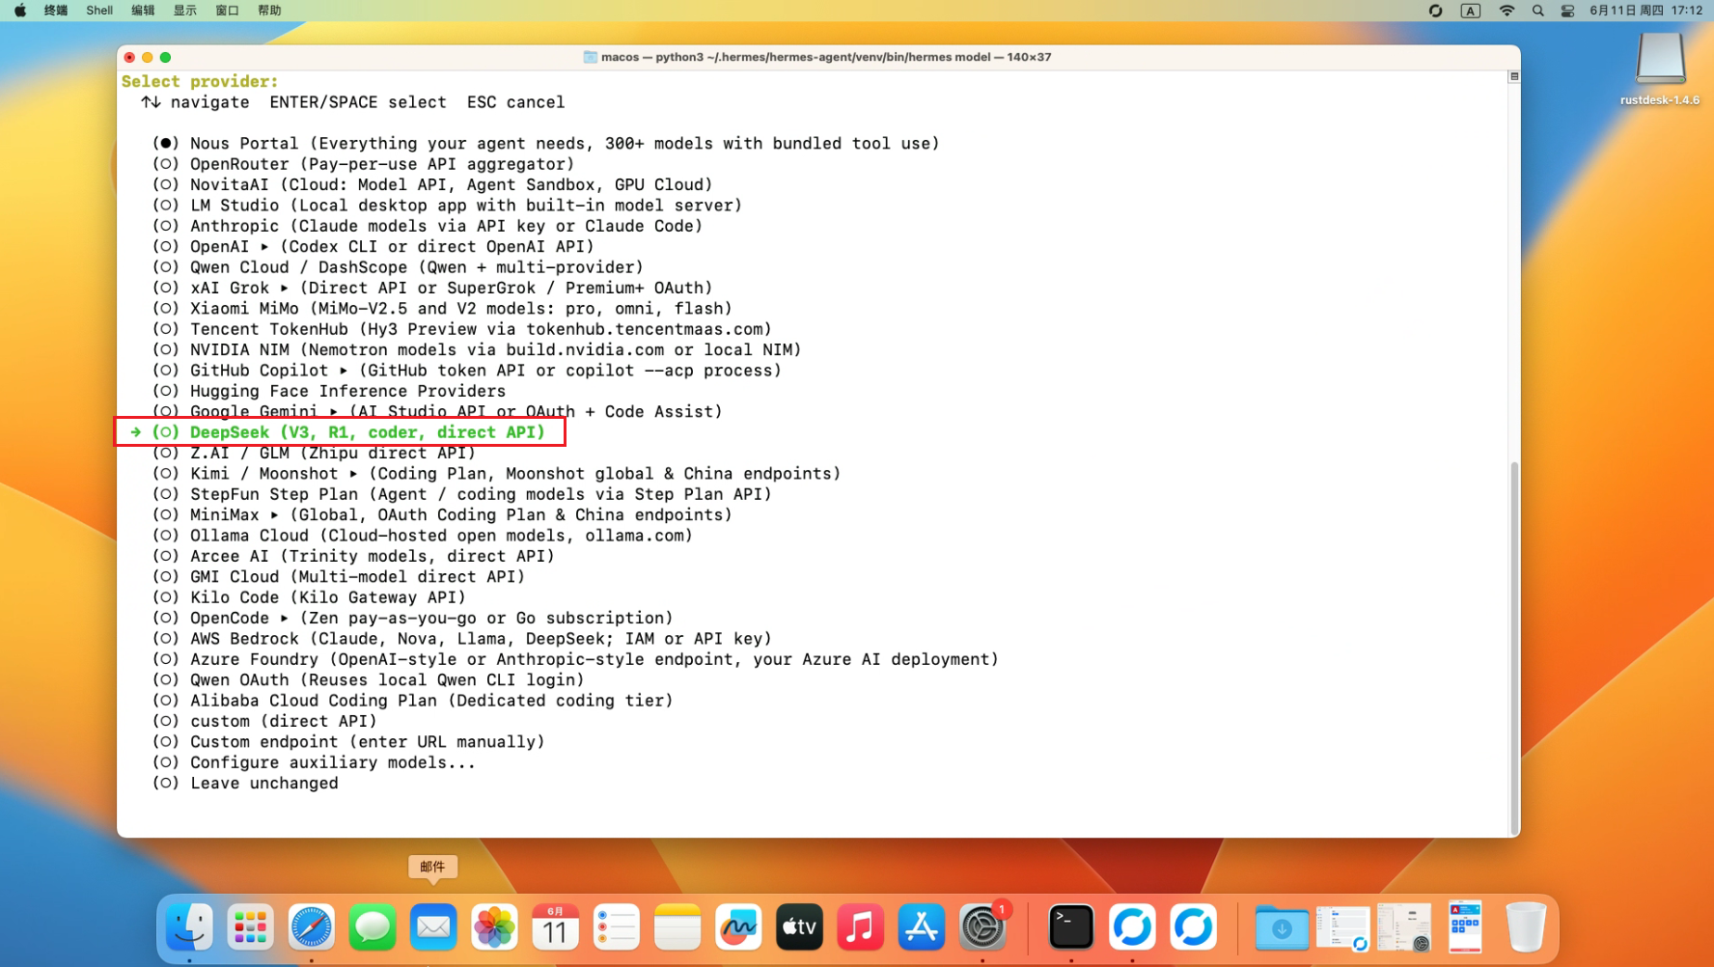Open the Notes app in Dock
The width and height of the screenshot is (1714, 967).
pyautogui.click(x=677, y=927)
